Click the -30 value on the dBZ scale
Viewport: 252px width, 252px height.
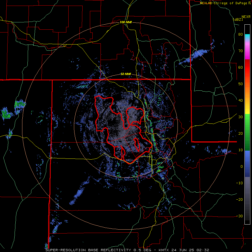239,216
